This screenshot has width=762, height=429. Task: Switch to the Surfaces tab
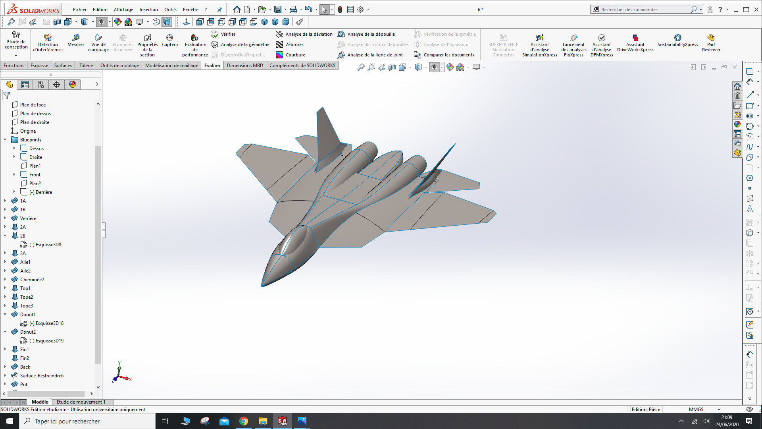click(x=63, y=66)
